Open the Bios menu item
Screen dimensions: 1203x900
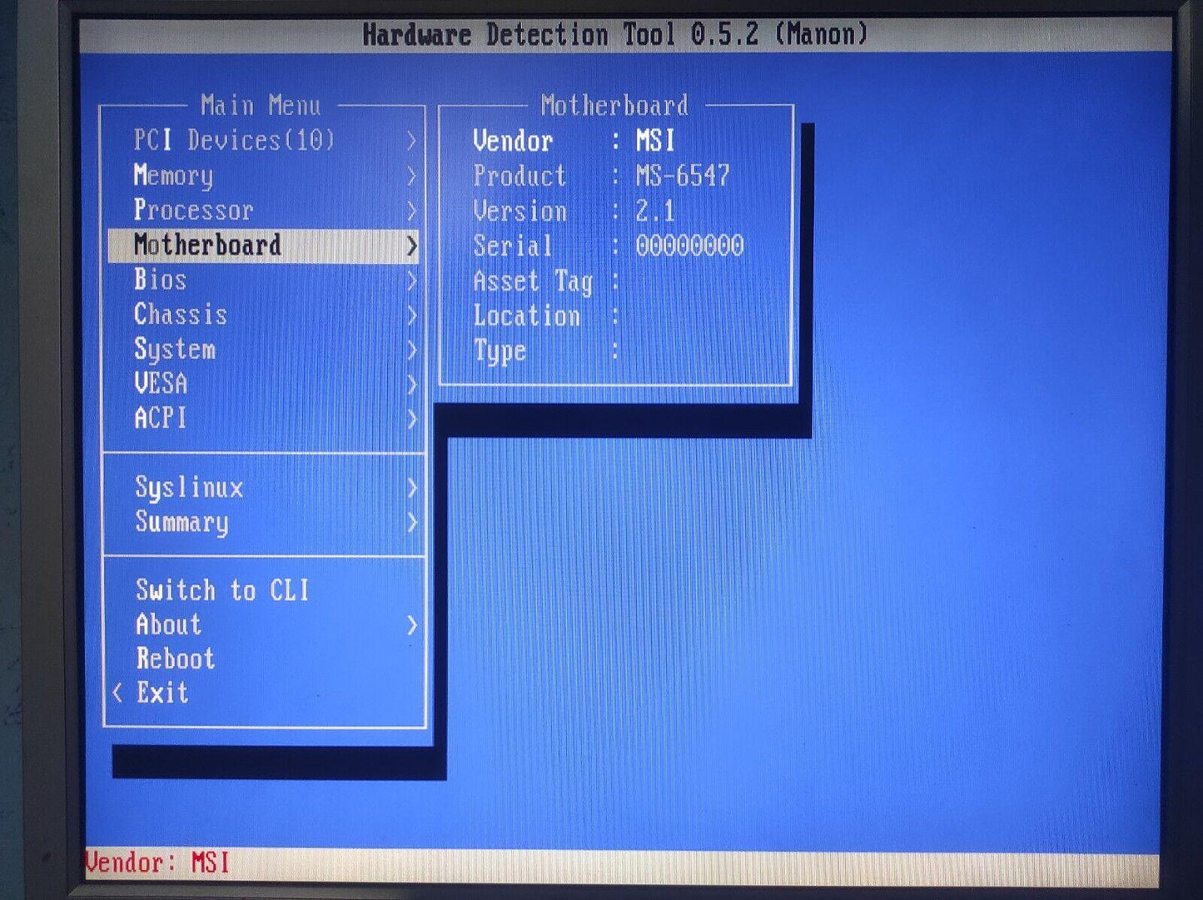pos(161,280)
